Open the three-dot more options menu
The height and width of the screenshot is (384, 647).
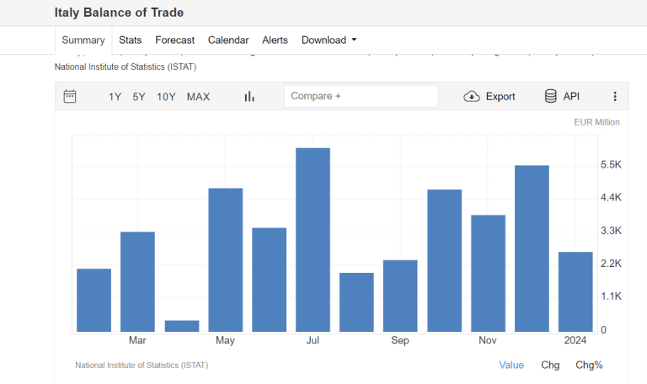(615, 97)
